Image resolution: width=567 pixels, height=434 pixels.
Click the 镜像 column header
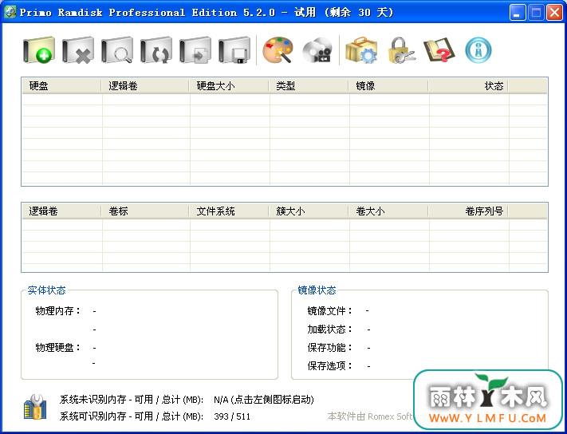coord(388,86)
